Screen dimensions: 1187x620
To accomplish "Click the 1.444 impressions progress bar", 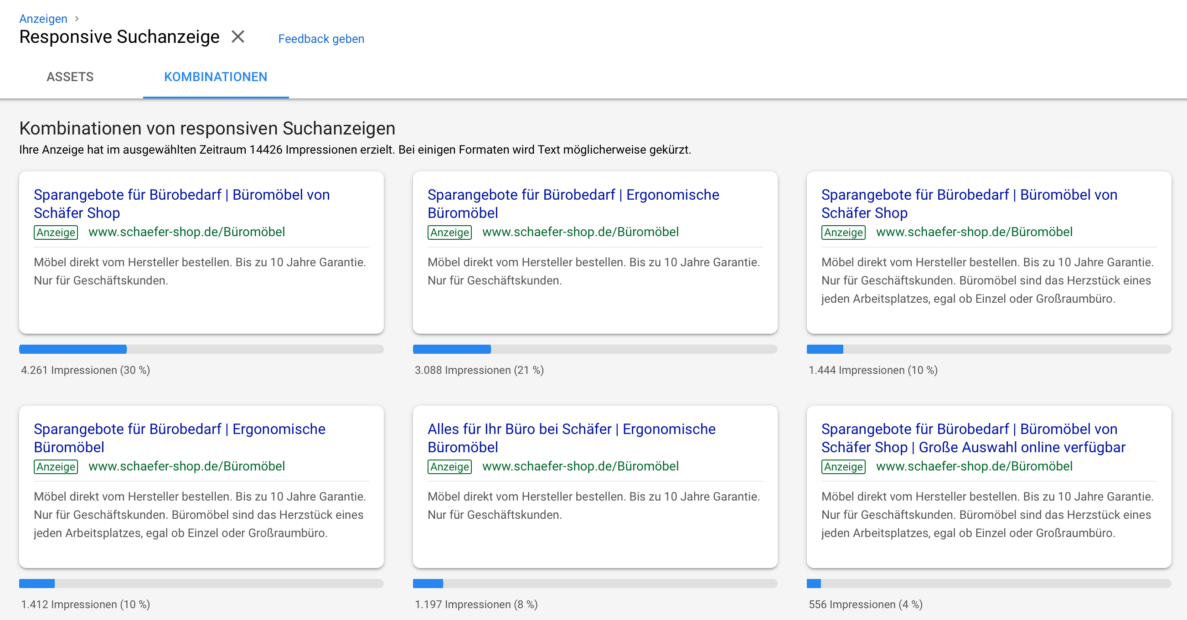I will pyautogui.click(x=989, y=349).
